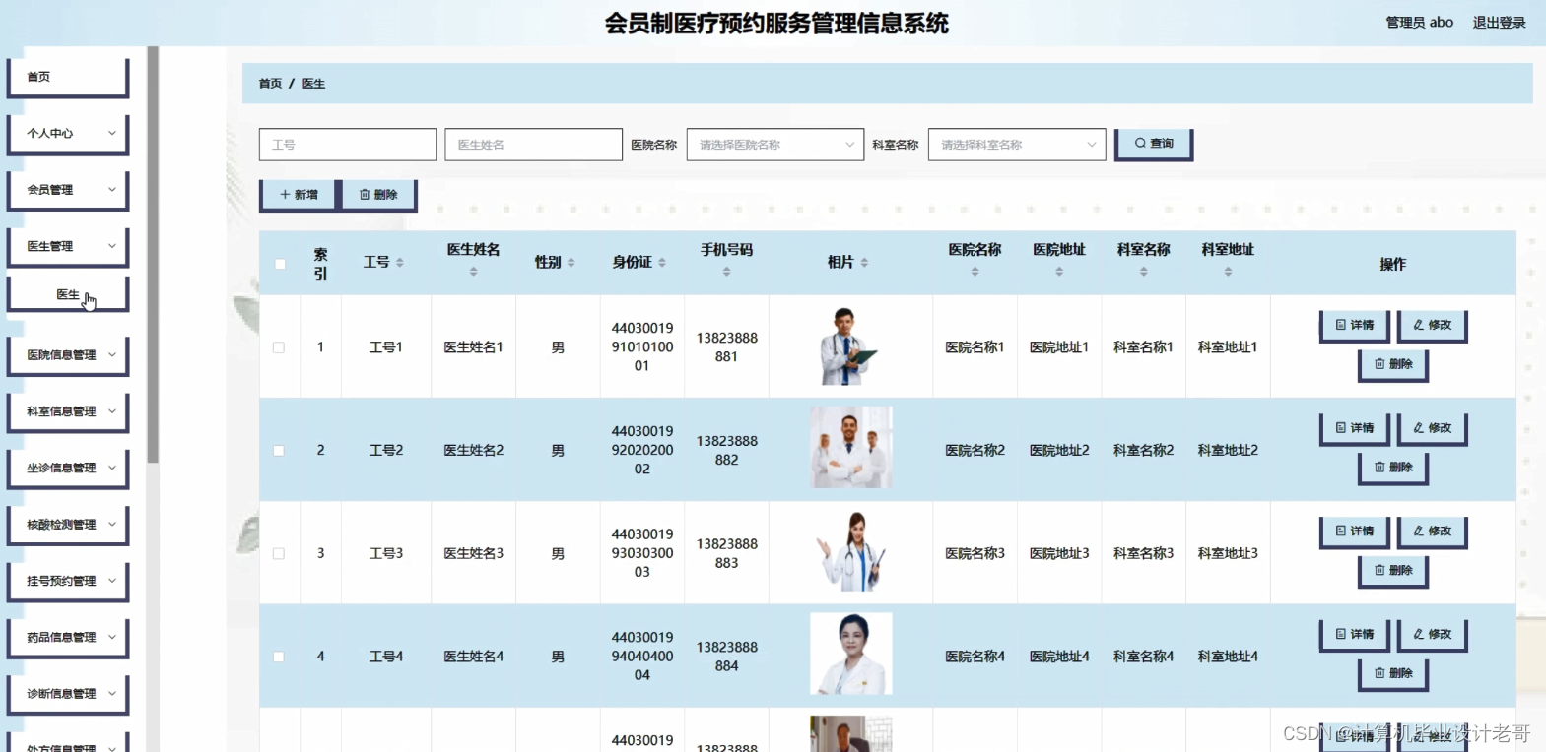The width and height of the screenshot is (1546, 752).
Task: Expand the 会员管理 sidebar menu
Action: pos(68,190)
